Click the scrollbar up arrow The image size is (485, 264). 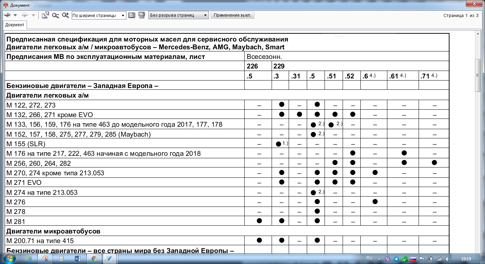pos(478,33)
